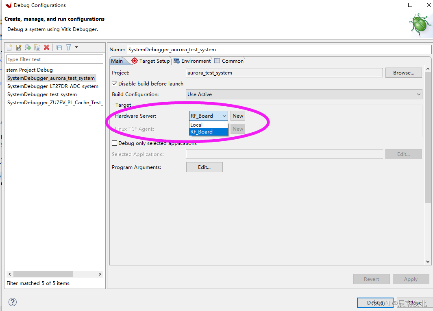
Task: Focus the type filter text field
Action: (x=54, y=59)
